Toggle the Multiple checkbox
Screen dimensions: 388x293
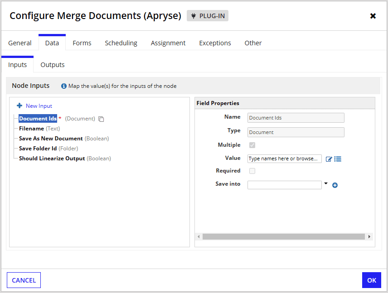(x=252, y=145)
